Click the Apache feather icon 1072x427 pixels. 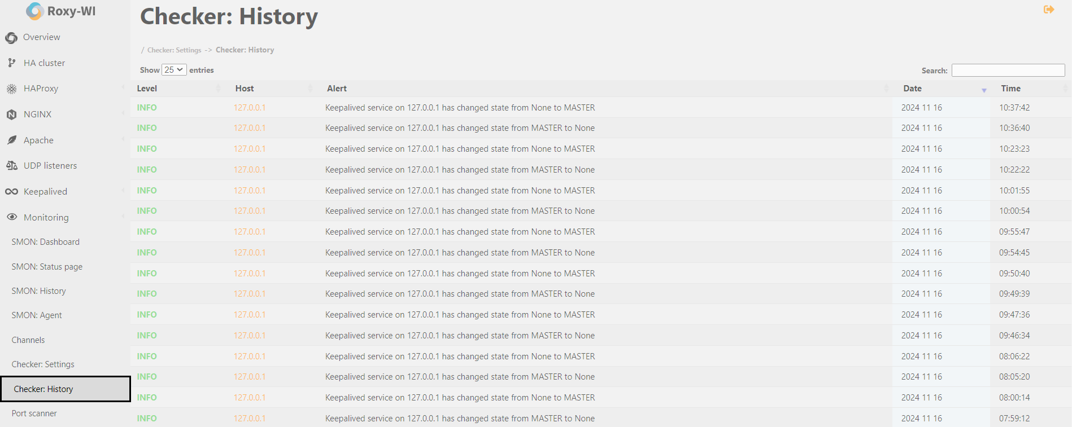tap(11, 140)
